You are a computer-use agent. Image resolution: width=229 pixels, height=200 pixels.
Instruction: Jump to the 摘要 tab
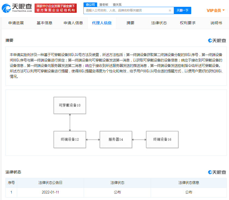[x=131, y=23]
